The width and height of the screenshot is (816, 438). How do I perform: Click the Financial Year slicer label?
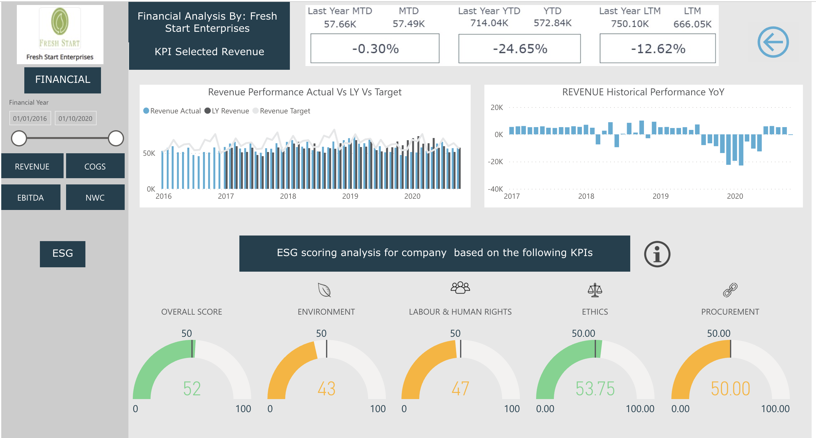pos(28,102)
